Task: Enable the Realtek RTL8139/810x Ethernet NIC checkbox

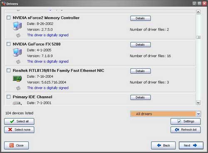Action: tap(9, 70)
